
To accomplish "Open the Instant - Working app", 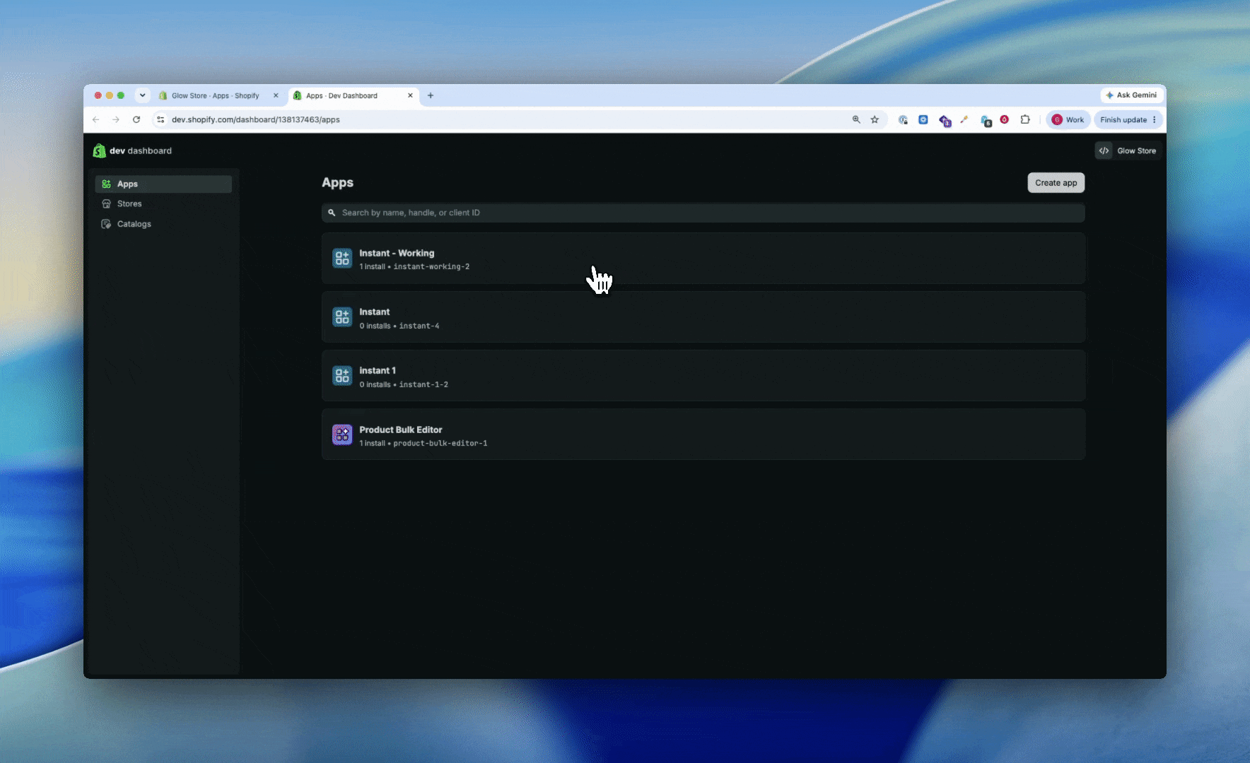I will (703, 259).
